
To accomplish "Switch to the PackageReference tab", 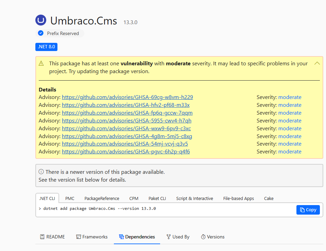I will 102,198.
